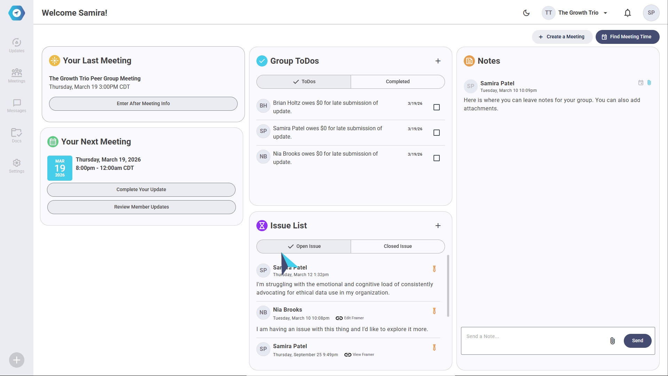The width and height of the screenshot is (668, 376).
Task: Open Updates in the sidebar
Action: point(16,46)
